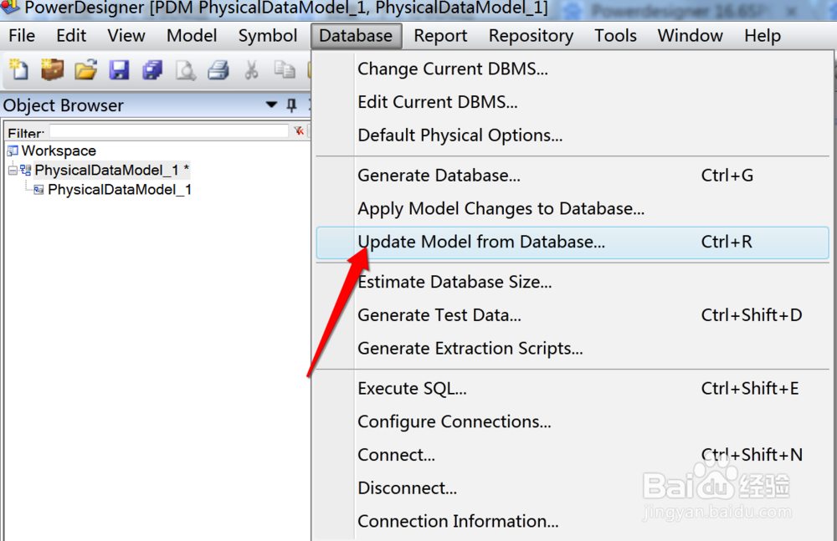This screenshot has width=837, height=541.
Task: Open the Help menu
Action: coord(763,36)
